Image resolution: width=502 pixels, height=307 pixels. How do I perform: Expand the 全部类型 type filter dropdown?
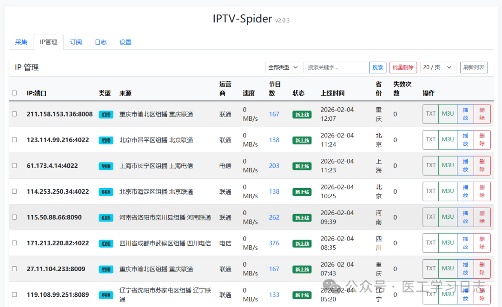pos(284,67)
